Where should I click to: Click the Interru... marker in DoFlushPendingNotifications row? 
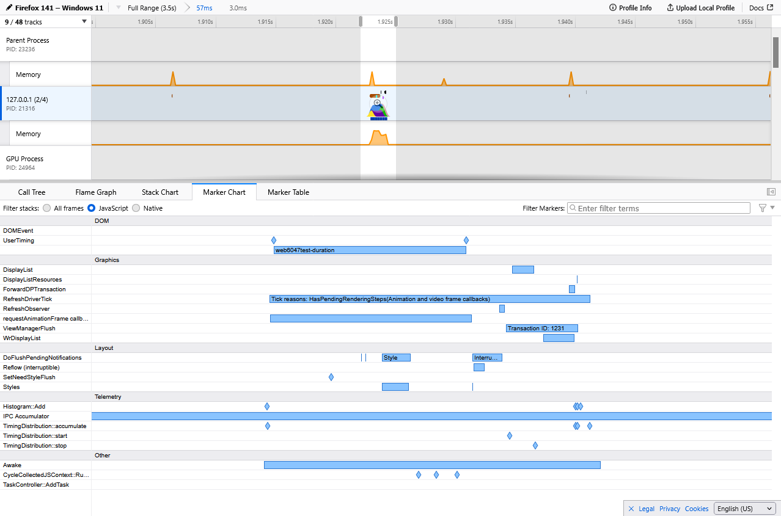(x=487, y=357)
